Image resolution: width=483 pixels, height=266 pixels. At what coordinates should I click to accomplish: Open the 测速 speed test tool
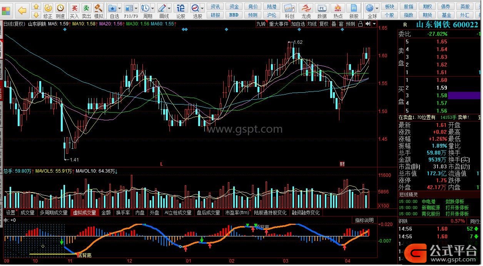pos(60,11)
